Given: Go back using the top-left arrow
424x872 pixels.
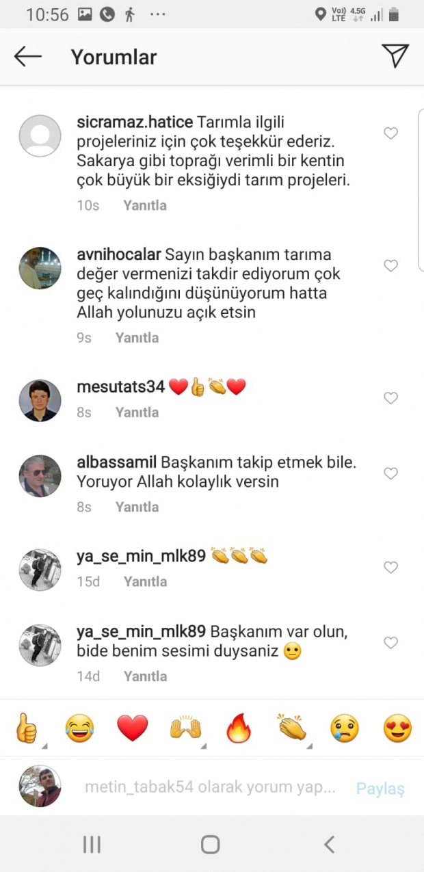Looking at the screenshot, I should point(28,57).
